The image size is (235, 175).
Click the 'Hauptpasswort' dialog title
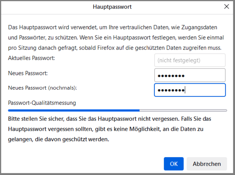tap(112, 7)
